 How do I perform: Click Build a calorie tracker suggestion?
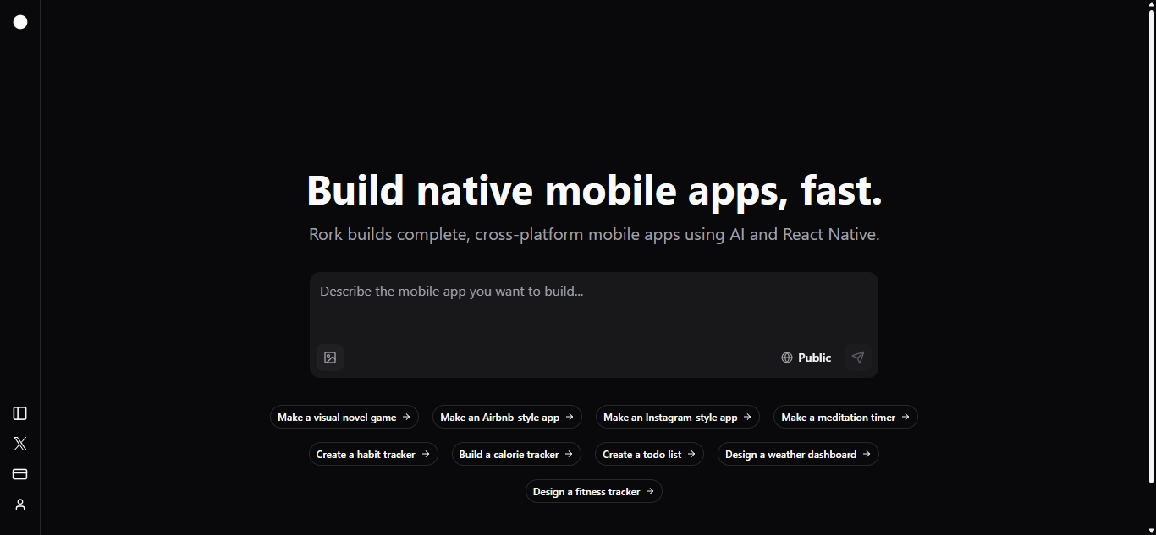[x=516, y=455]
